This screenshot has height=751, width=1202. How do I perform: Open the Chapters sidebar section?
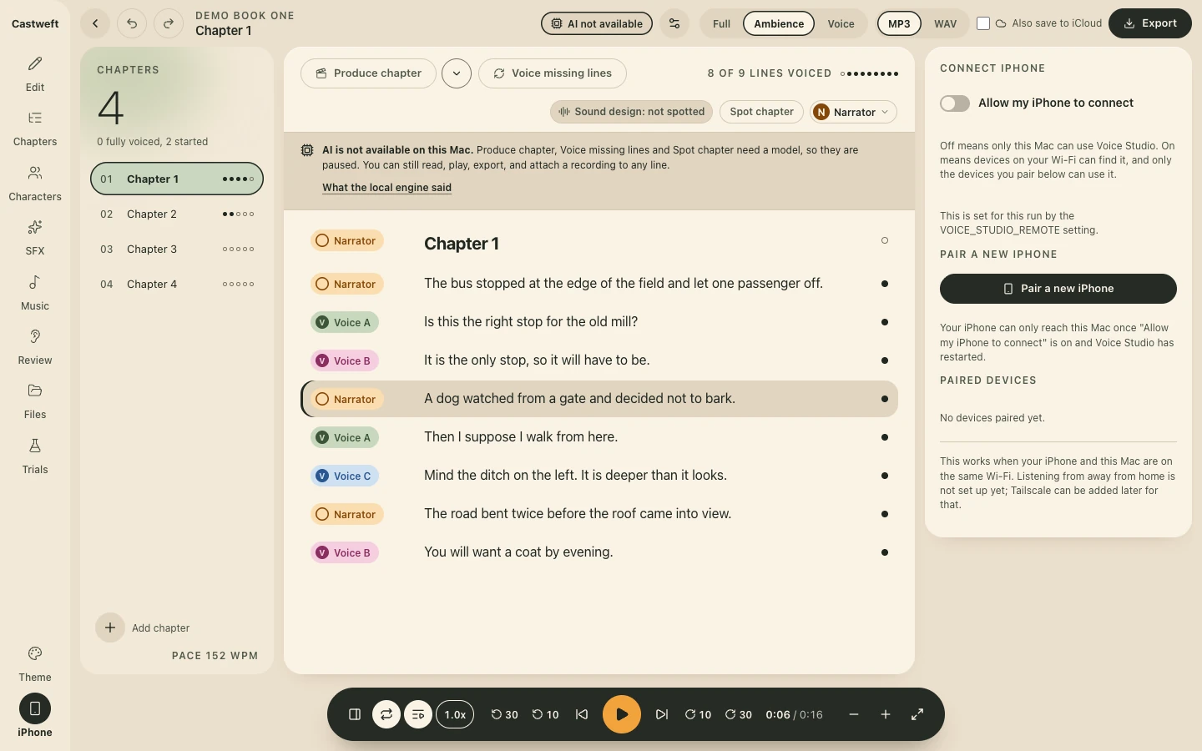click(35, 129)
